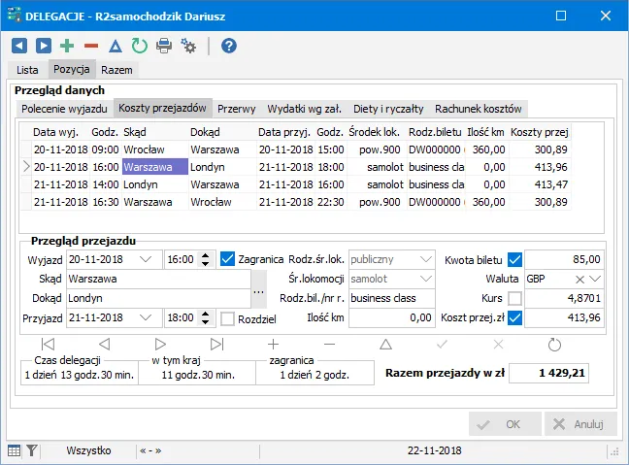Click the filter funnel icon in status bar

click(x=32, y=450)
